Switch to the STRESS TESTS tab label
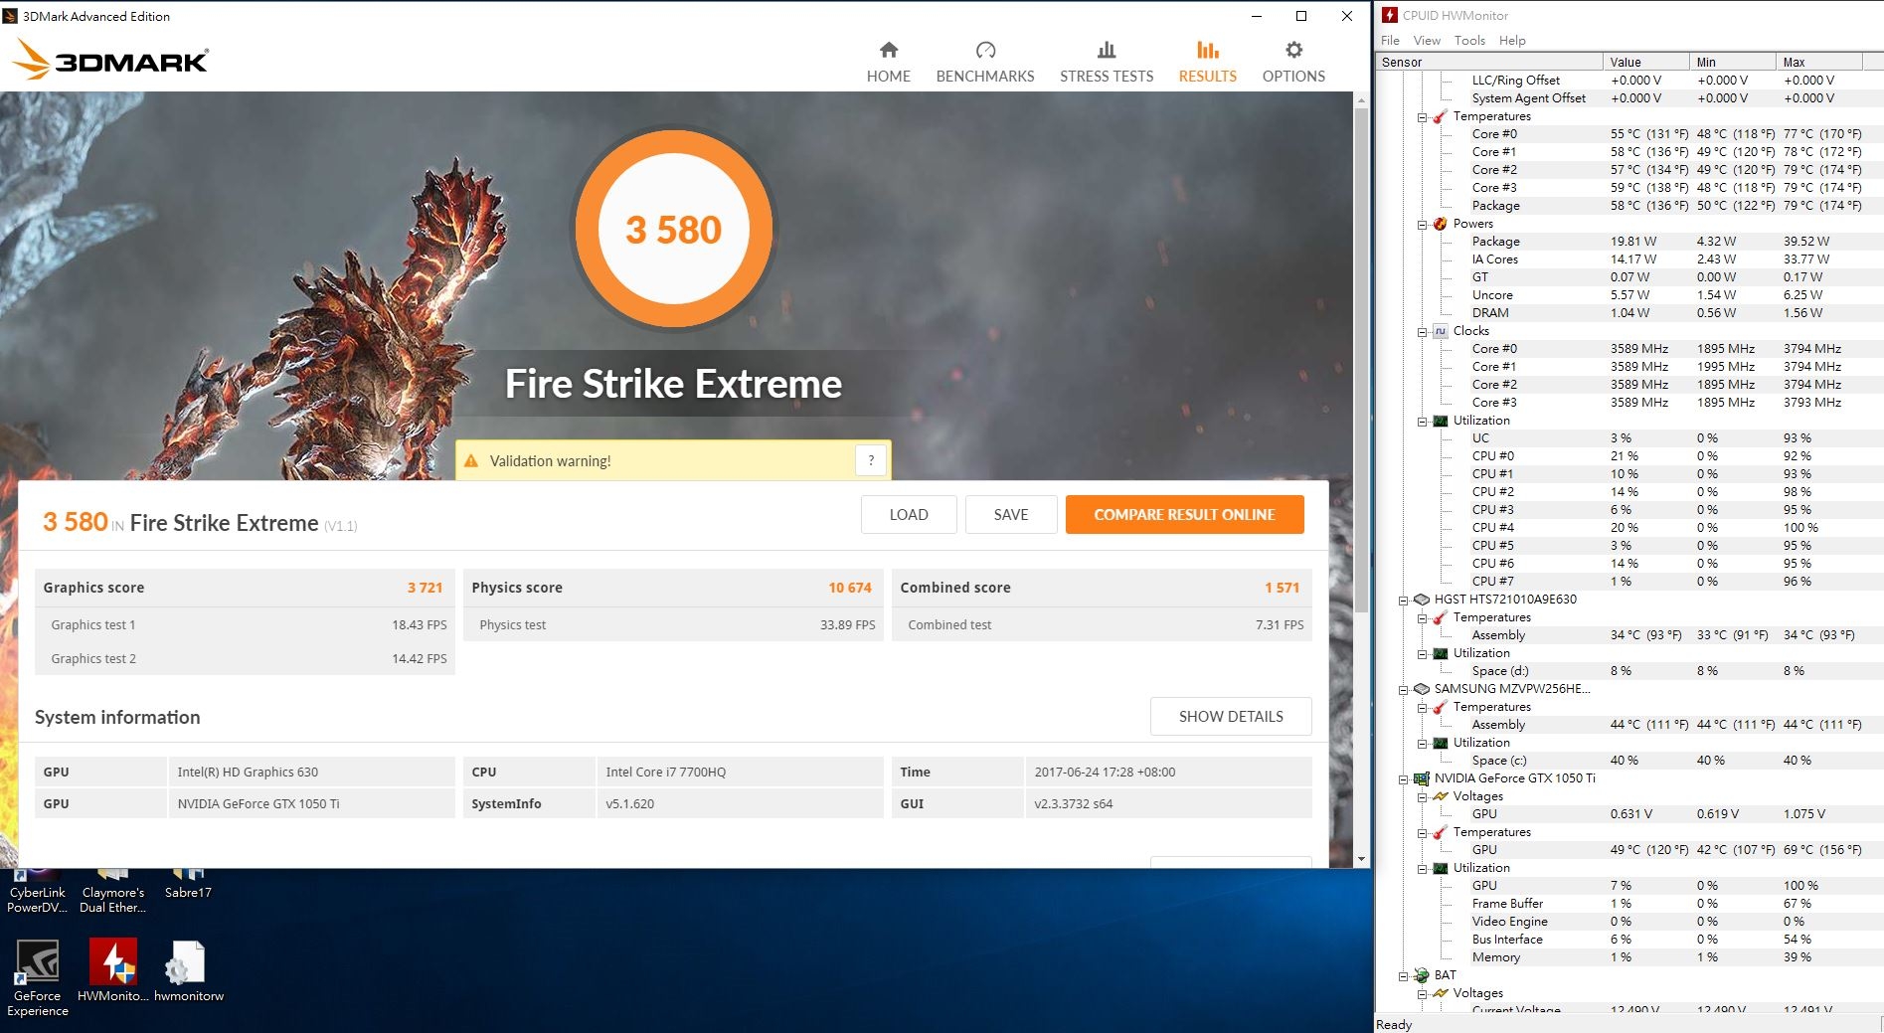Image resolution: width=1884 pixels, height=1033 pixels. (x=1107, y=77)
